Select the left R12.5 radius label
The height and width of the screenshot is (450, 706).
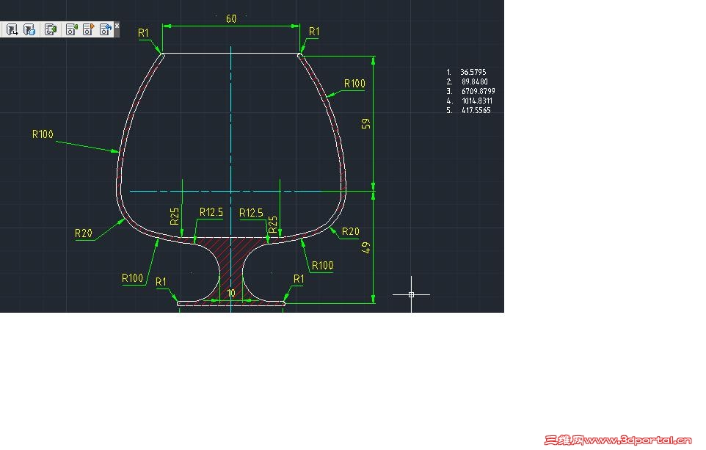(x=211, y=212)
